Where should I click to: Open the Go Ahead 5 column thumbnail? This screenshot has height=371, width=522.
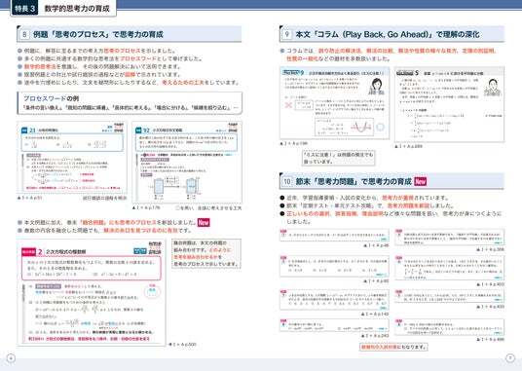[449, 104]
